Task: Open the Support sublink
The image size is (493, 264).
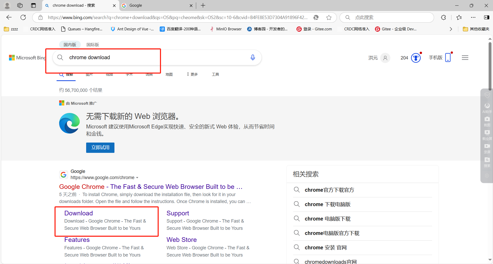Action: [178, 213]
